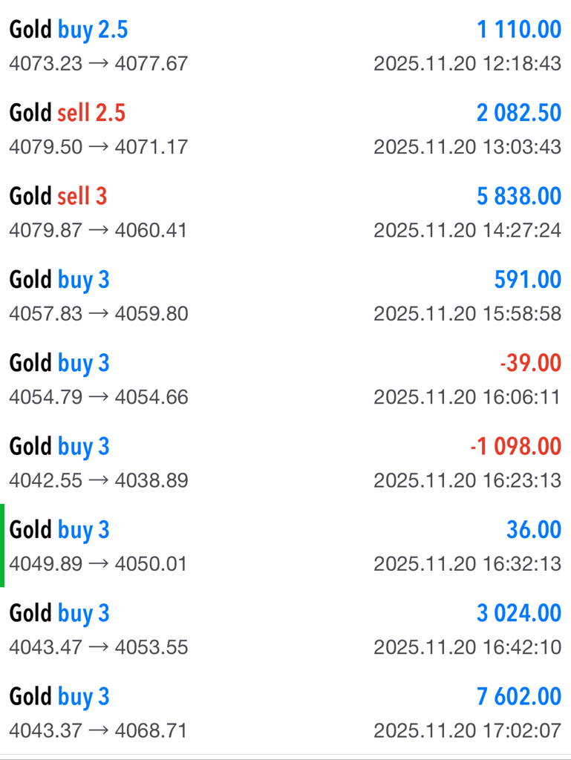Select the 15:58:58 close time
571x760 pixels.
point(468,314)
